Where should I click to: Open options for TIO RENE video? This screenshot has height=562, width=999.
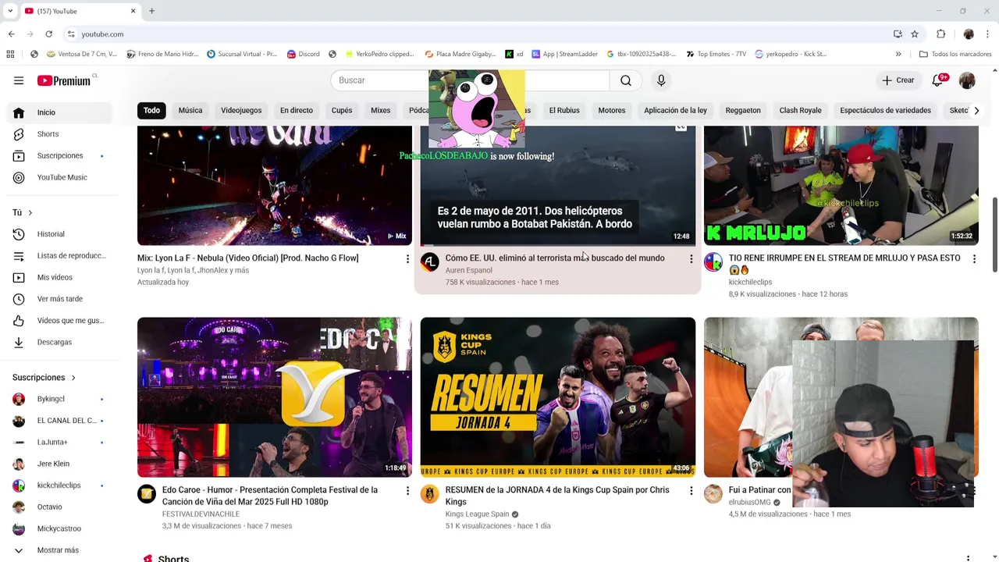click(x=974, y=258)
